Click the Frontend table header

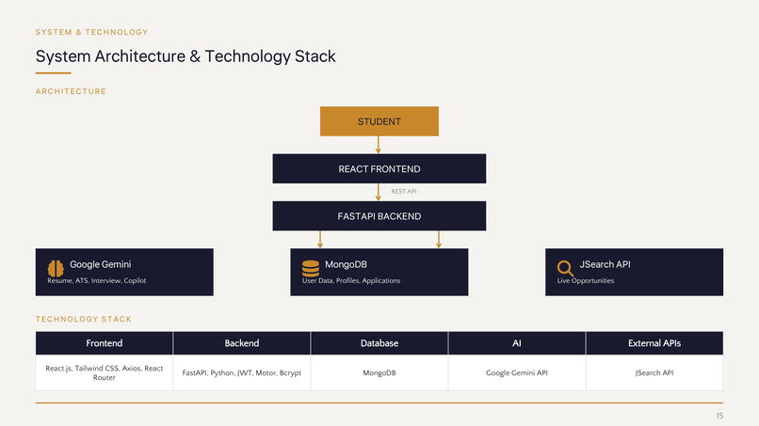click(x=105, y=343)
